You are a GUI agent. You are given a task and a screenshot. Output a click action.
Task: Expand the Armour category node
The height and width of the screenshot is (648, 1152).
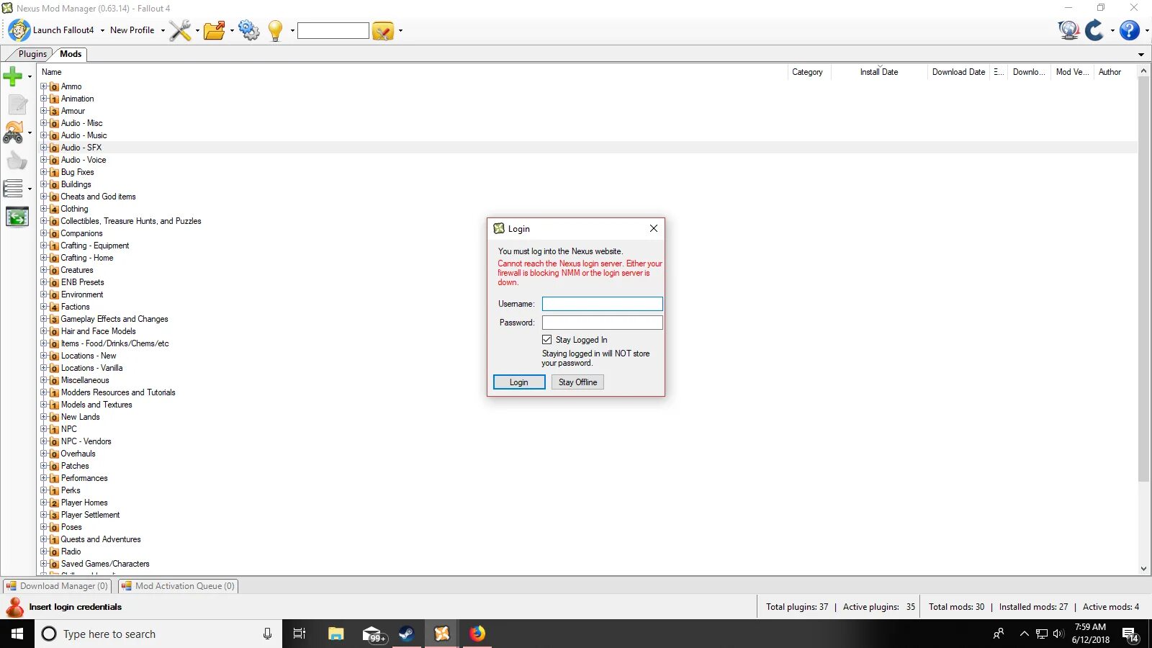44,111
